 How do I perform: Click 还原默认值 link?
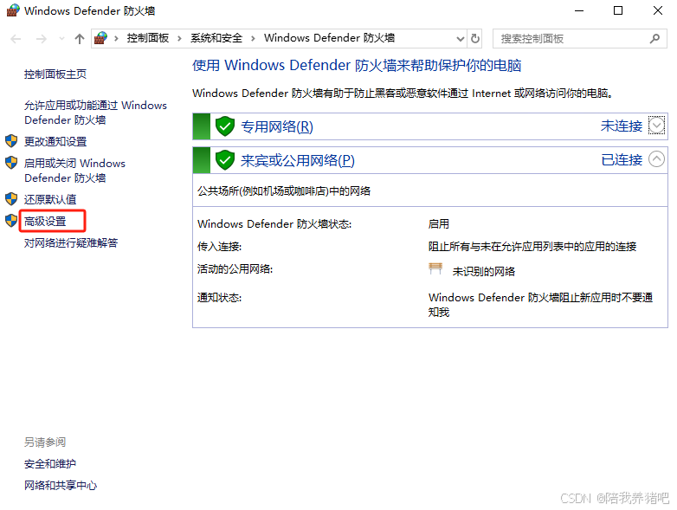point(50,199)
